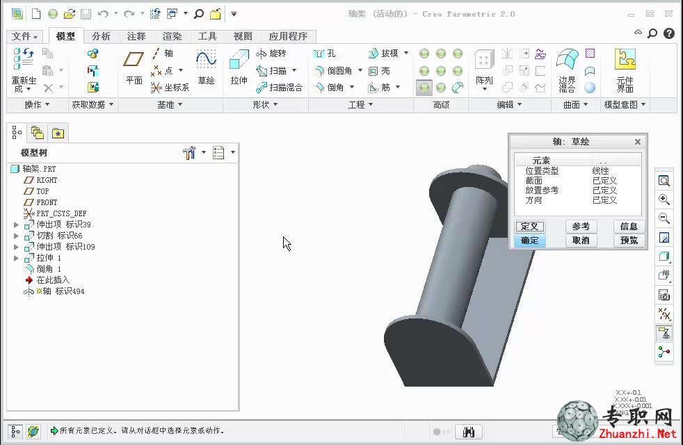Click the Refit view icon in right toolbar
Viewport: 683px width, 445px height.
pyautogui.click(x=664, y=181)
